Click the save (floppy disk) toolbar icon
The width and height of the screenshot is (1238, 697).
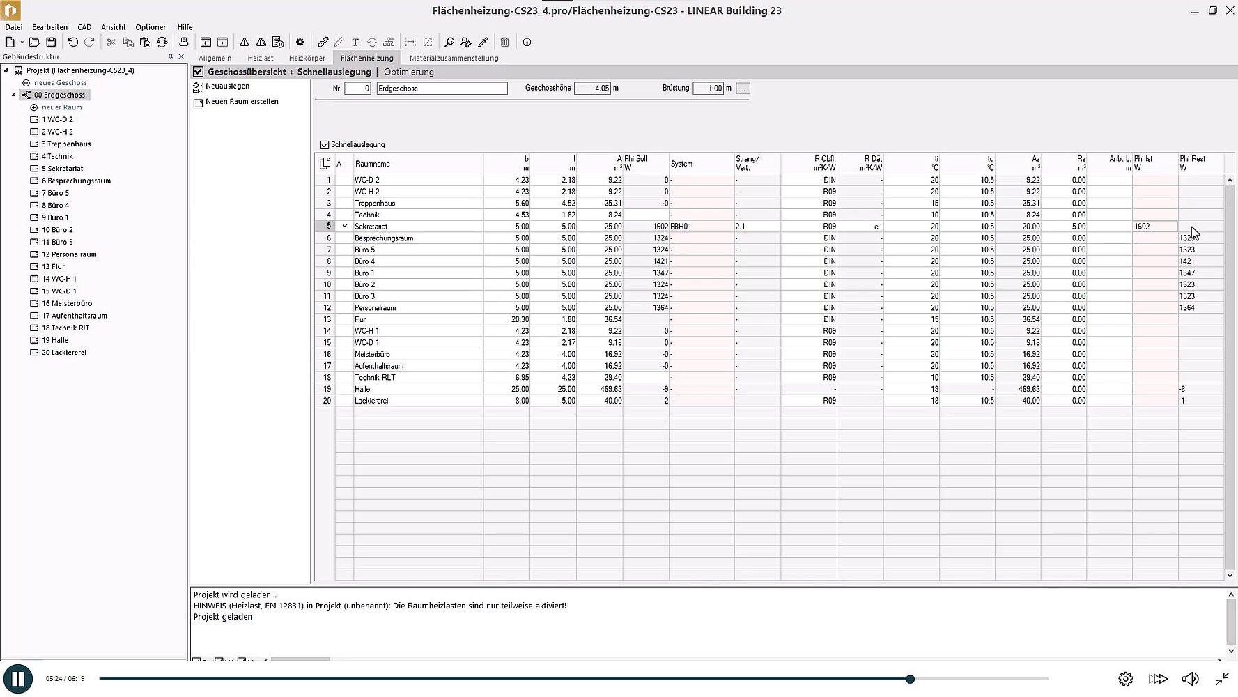51,42
